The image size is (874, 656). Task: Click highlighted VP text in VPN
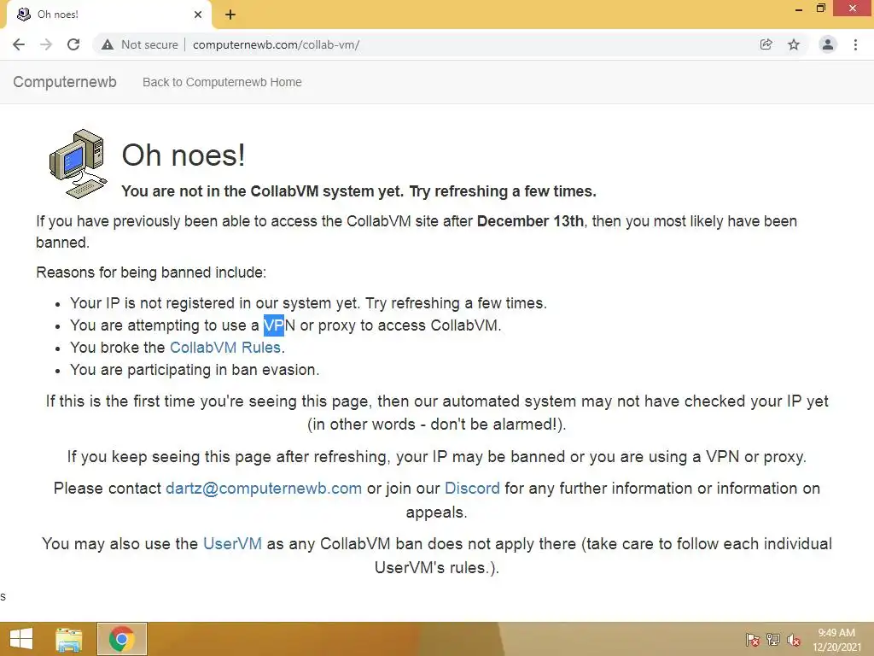tap(274, 325)
